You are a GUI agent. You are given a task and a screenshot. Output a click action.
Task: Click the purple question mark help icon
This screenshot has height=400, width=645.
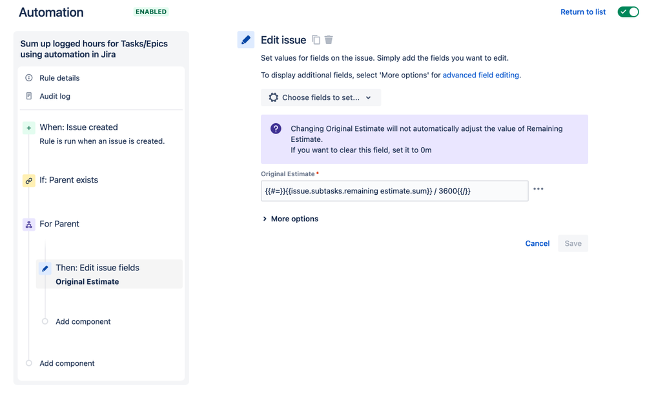click(x=276, y=128)
